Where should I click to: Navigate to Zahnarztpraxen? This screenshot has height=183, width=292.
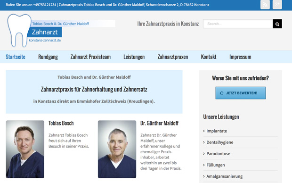[x=173, y=57]
